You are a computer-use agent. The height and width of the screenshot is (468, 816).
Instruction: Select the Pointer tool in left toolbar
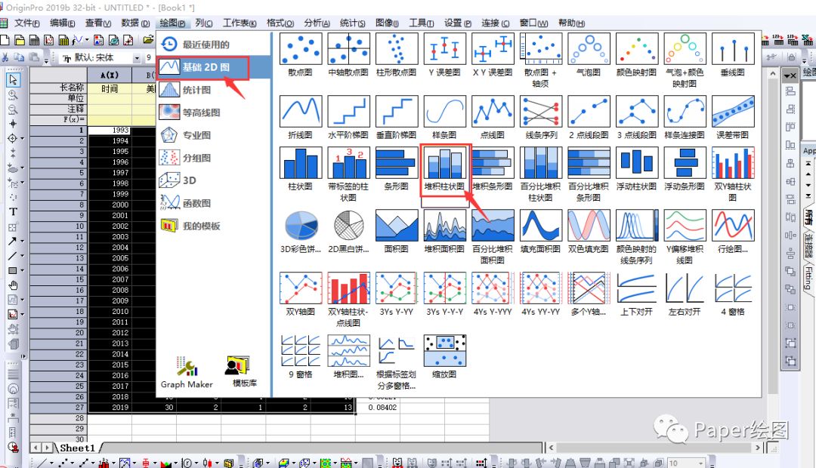[13, 79]
